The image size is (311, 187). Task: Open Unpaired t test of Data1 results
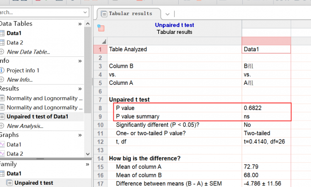tap(37, 116)
